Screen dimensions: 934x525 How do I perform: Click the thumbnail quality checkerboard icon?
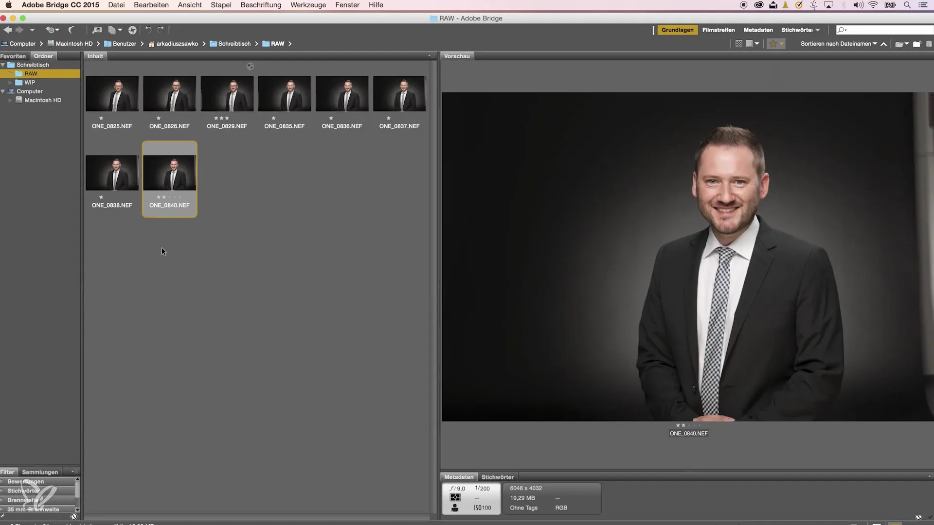(x=738, y=44)
